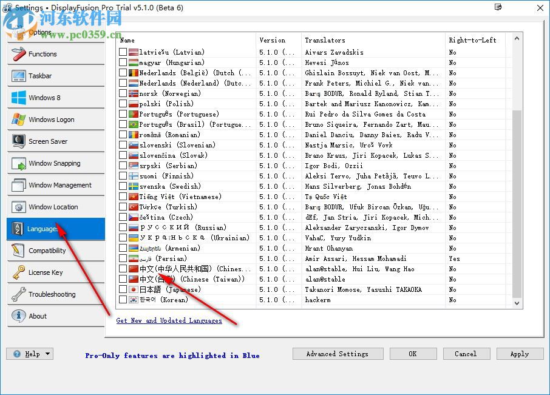The width and height of the screenshot is (550, 395).
Task: Open Advanced Settings
Action: (x=338, y=354)
